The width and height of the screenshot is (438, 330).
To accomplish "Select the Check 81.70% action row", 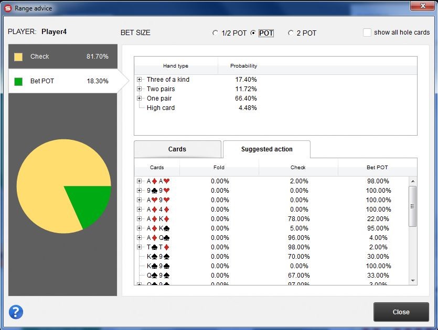I will (x=63, y=57).
